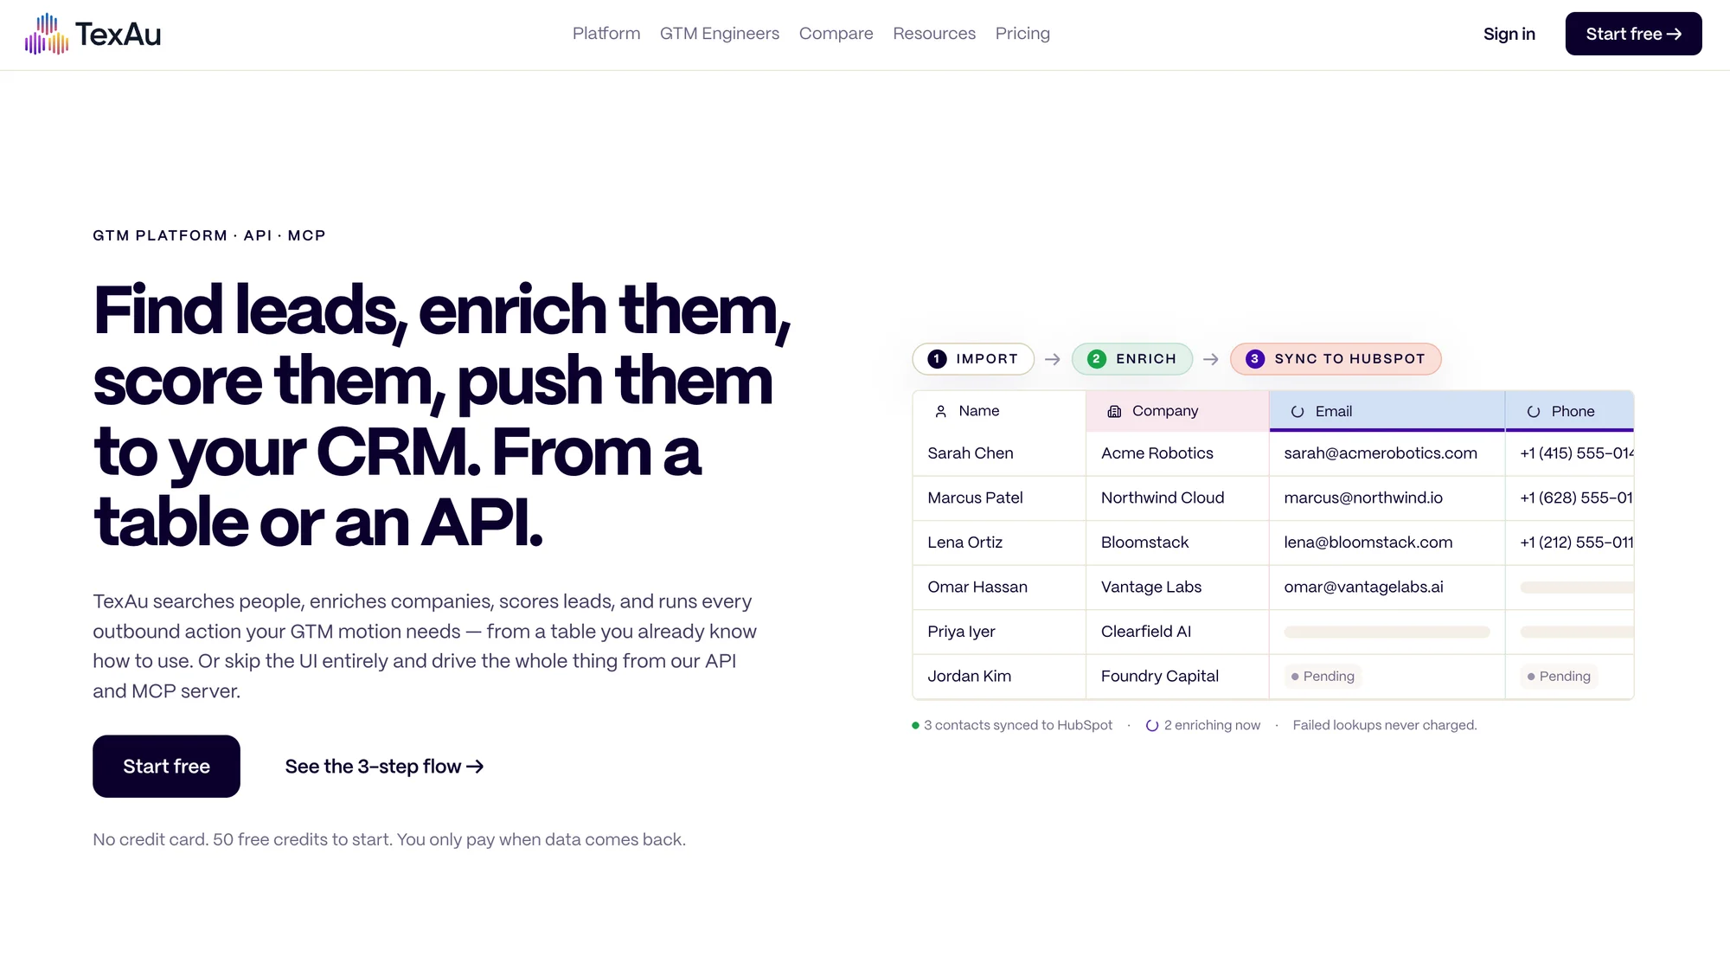Click the spinner icon in Phone column header
Viewport: 1730px width, 976px height.
1534,412
